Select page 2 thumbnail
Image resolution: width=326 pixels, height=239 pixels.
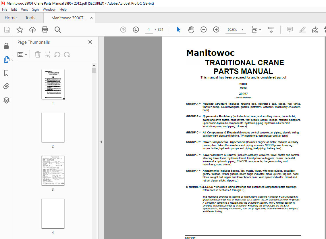pos(53,127)
